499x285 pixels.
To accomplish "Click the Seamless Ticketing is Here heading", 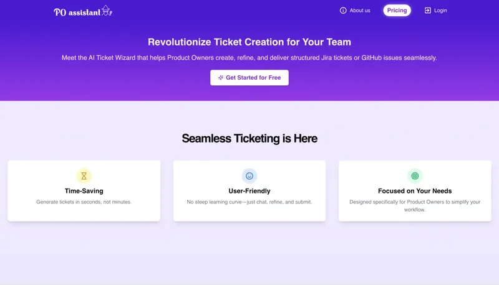I will click(x=249, y=138).
